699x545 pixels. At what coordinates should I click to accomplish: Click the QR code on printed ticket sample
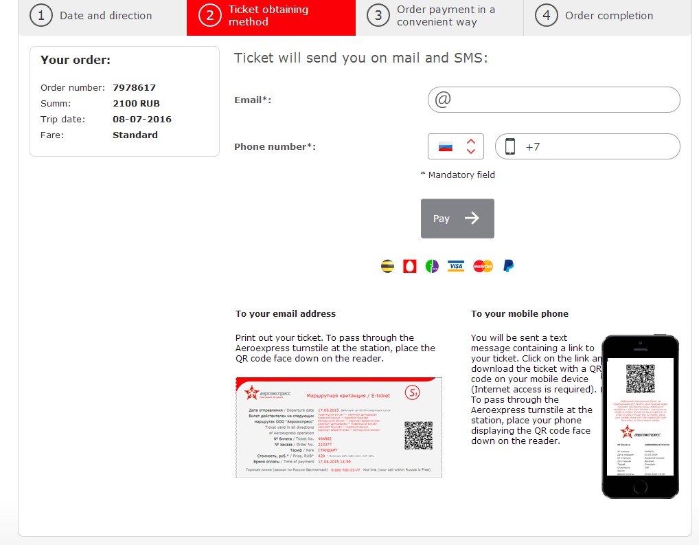click(418, 435)
